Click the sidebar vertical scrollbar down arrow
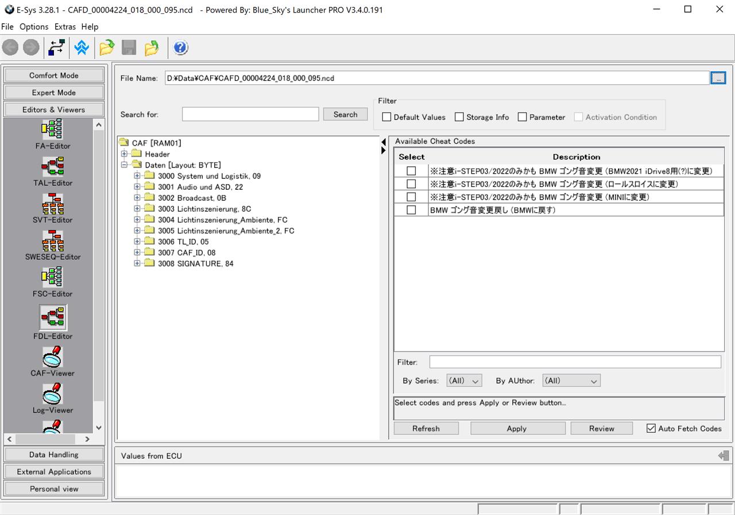Viewport: 735px width, 515px height. pos(98,427)
